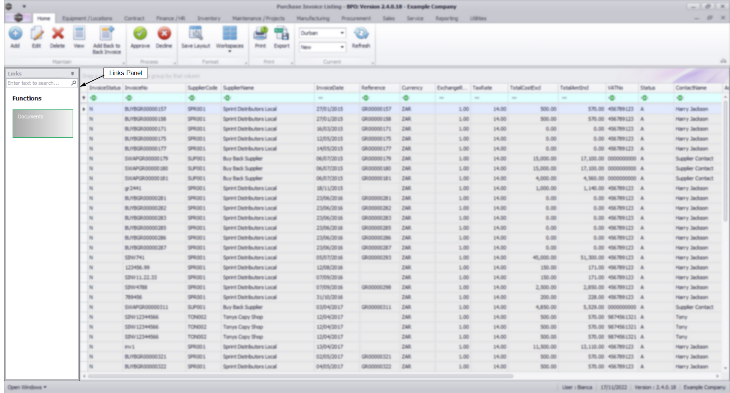
Task: Open the Sales tab
Action: coord(389,18)
